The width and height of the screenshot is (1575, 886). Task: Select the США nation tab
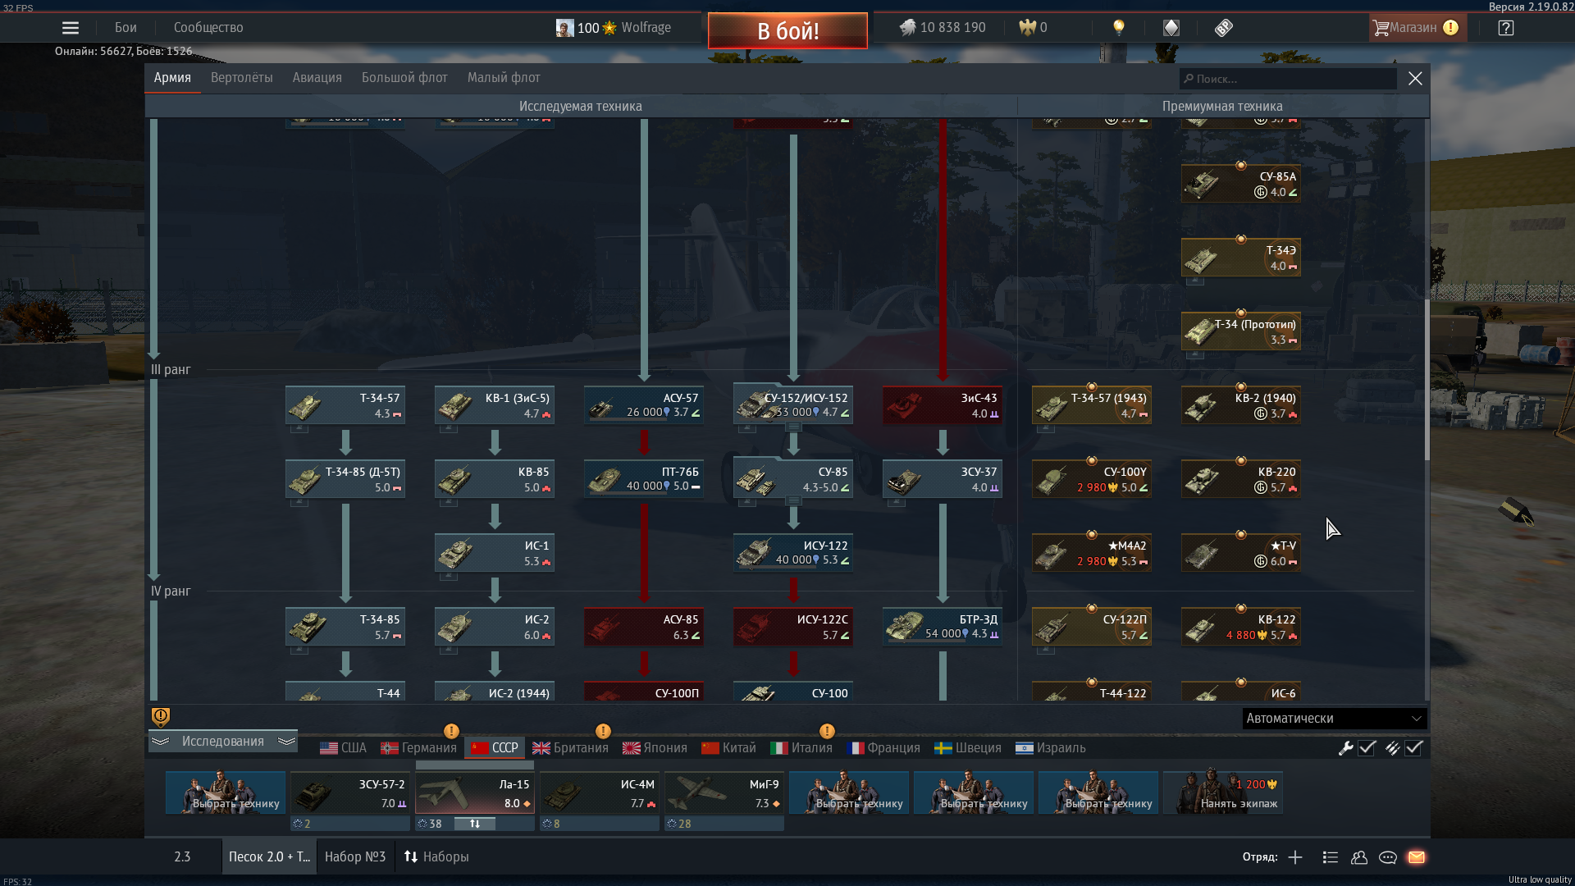click(x=344, y=748)
